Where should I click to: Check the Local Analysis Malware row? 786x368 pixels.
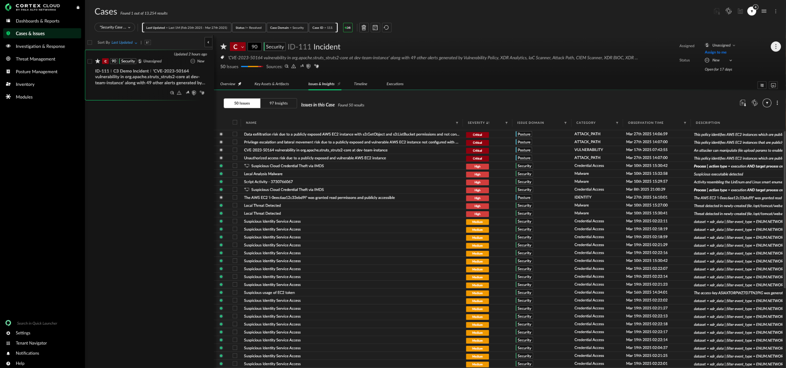tap(235, 174)
